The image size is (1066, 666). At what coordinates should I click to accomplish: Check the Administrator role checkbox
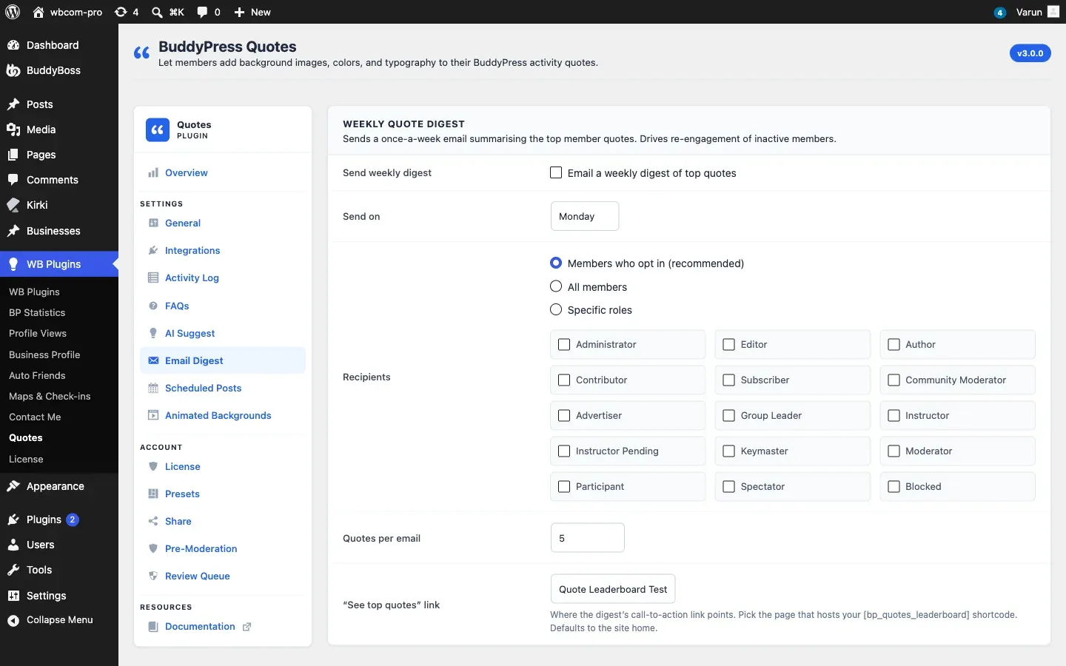click(564, 345)
